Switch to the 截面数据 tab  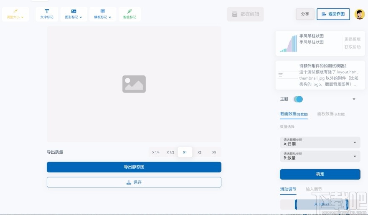[294, 114]
